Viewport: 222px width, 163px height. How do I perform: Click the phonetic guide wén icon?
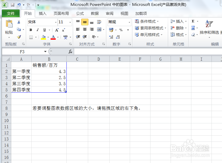point(65,37)
